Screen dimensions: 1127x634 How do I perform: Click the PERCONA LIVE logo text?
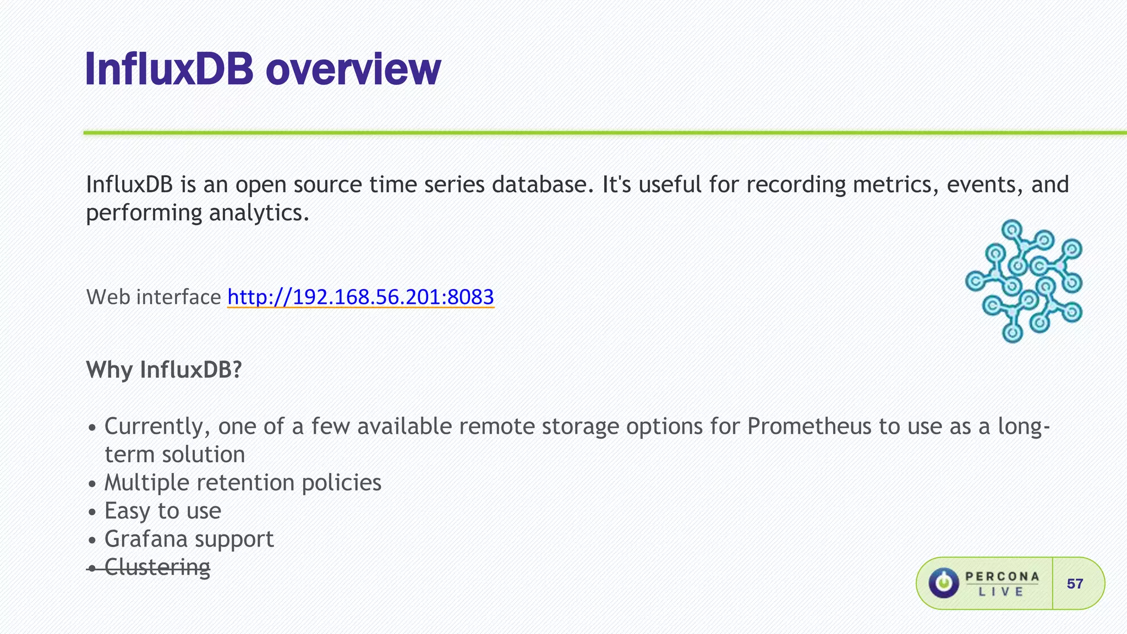tap(1002, 577)
